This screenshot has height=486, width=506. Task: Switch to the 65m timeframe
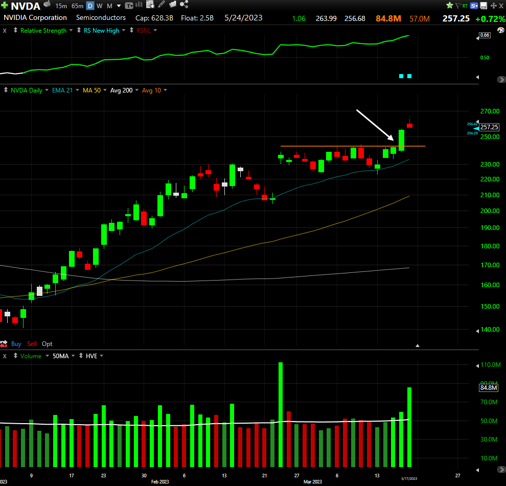pos(78,6)
